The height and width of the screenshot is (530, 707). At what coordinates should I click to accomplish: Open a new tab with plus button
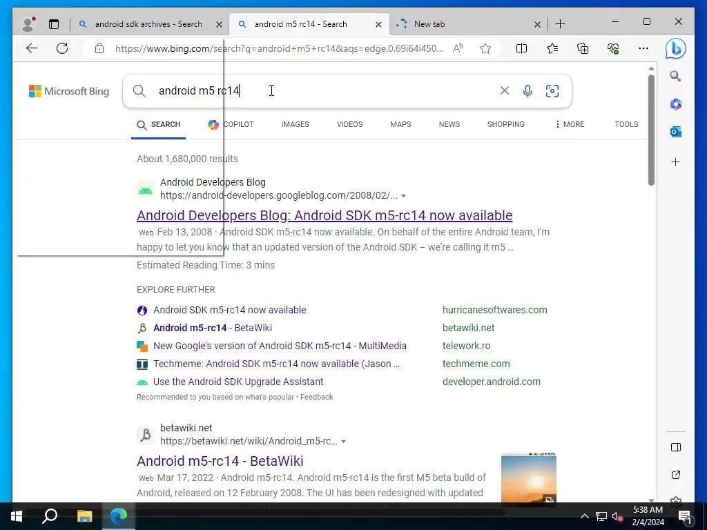point(560,24)
